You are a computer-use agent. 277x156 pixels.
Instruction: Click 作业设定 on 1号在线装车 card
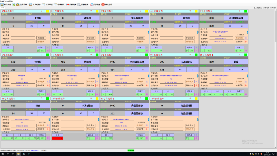tap(41, 38)
